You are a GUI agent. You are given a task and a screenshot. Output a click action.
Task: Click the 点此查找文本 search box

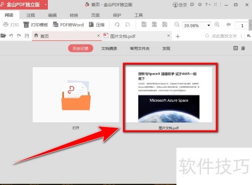pyautogui.click(x=221, y=36)
